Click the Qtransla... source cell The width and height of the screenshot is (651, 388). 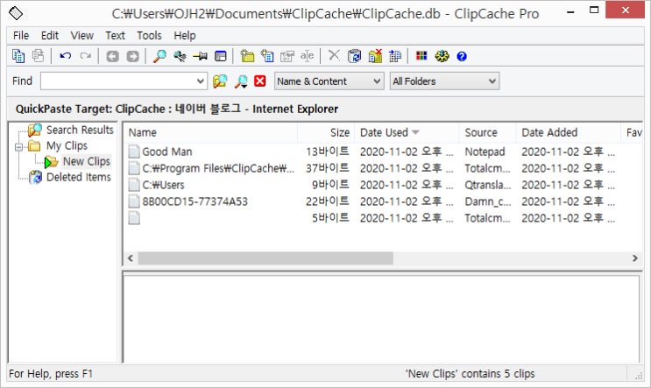pyautogui.click(x=488, y=185)
